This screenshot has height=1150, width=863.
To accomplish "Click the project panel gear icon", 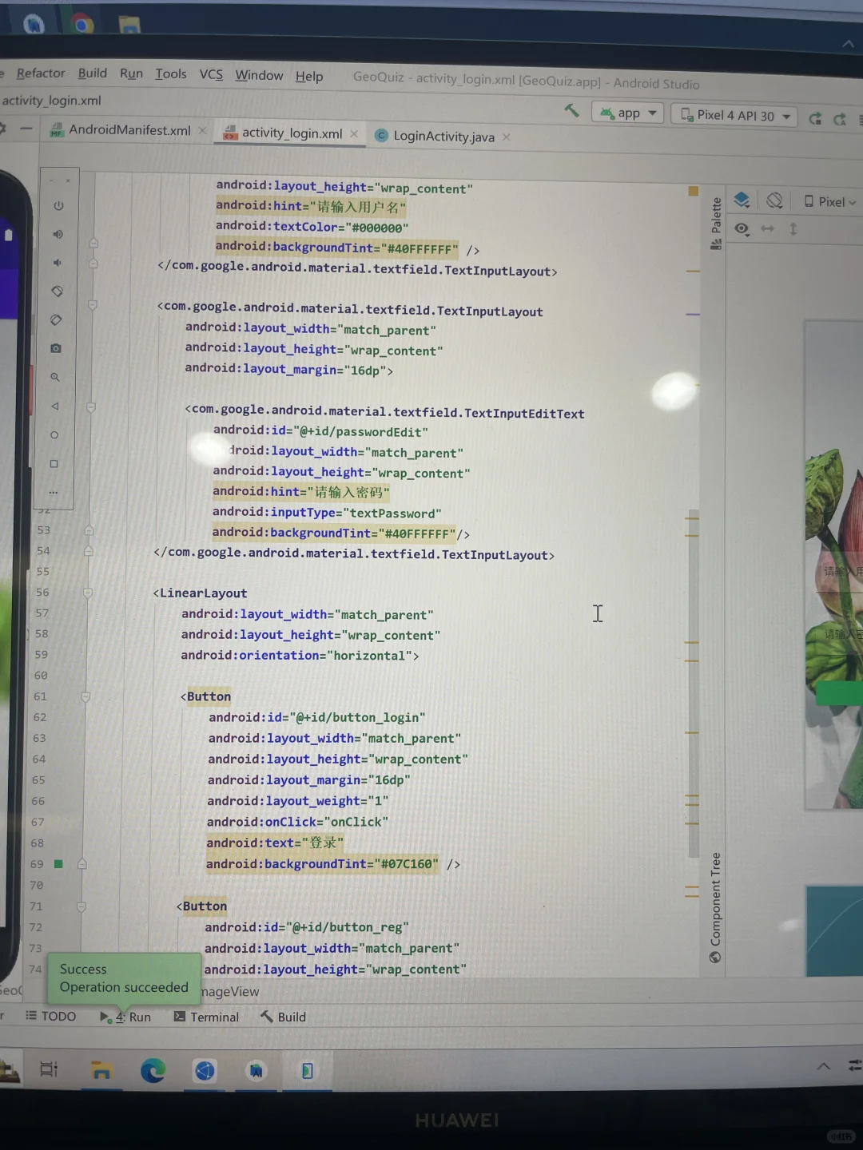I will point(2,128).
